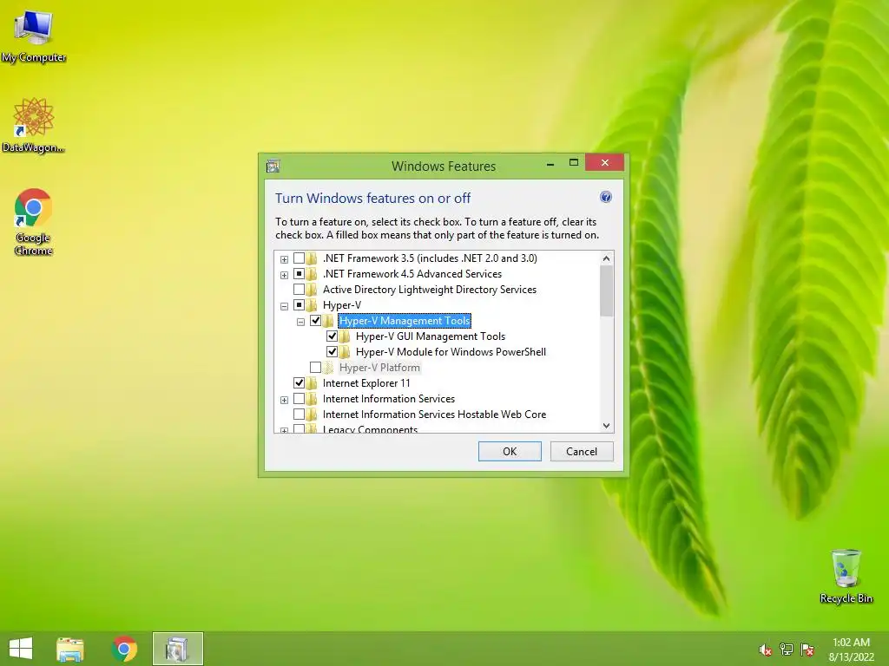Uncheck Internet Explorer 11
The height and width of the screenshot is (666, 889).
[x=299, y=383]
